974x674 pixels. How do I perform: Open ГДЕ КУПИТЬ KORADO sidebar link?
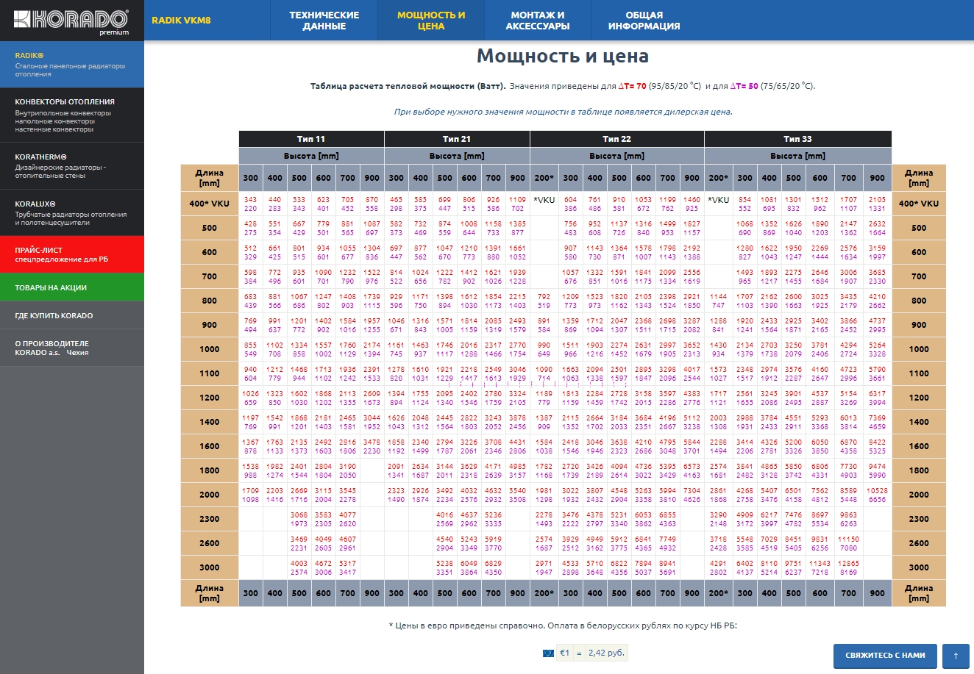pyautogui.click(x=72, y=315)
